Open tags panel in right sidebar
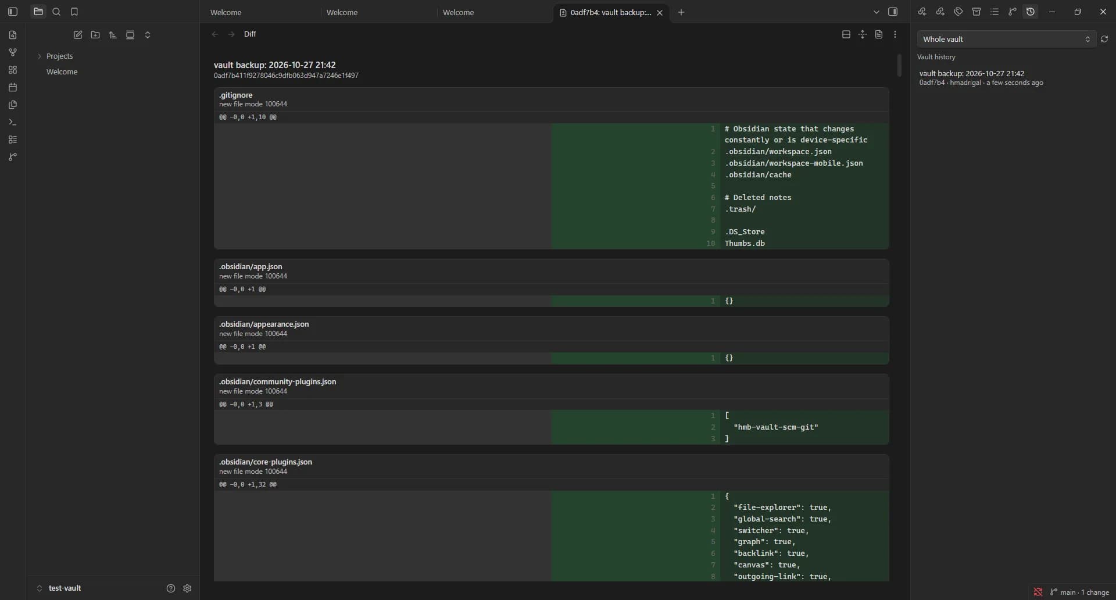Screen dimensions: 1116x600 (x=958, y=12)
